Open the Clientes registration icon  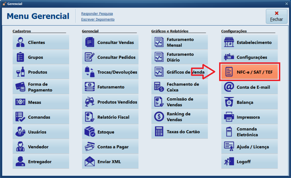(20, 43)
